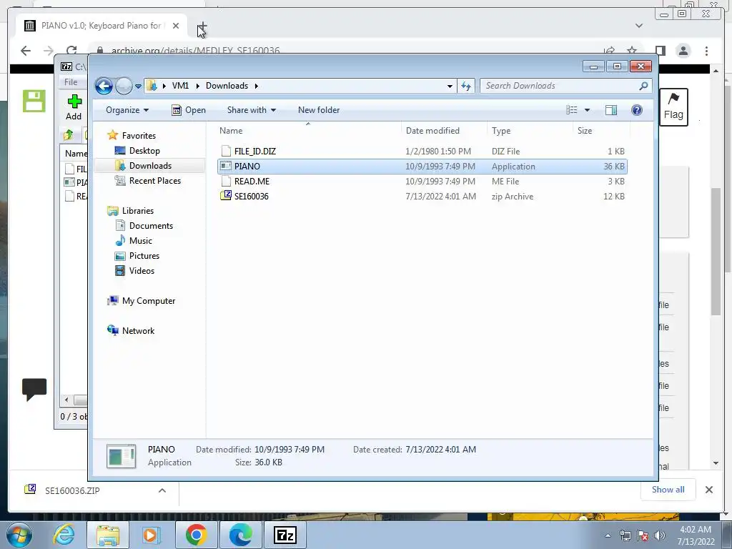The image size is (732, 549).
Task: Open 7-Zip from the taskbar
Action: click(x=285, y=535)
